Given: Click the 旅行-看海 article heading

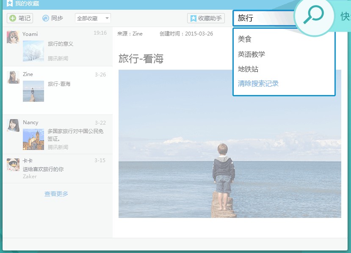Looking at the screenshot, I should click(x=141, y=59).
